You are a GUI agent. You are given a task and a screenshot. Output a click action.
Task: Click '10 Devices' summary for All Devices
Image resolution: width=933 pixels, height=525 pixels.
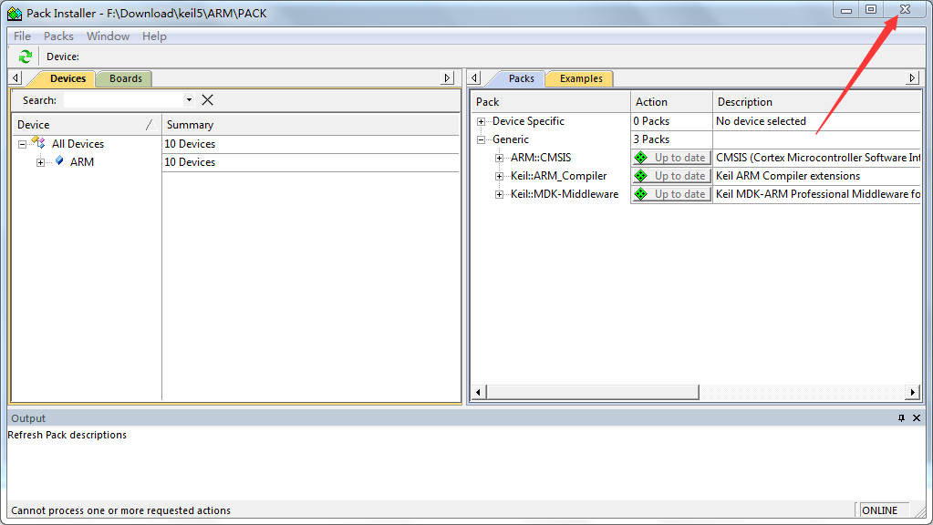click(x=189, y=144)
